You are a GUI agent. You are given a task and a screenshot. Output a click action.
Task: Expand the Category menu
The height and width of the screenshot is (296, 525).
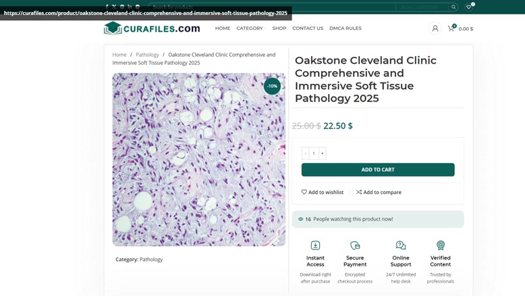(x=251, y=28)
